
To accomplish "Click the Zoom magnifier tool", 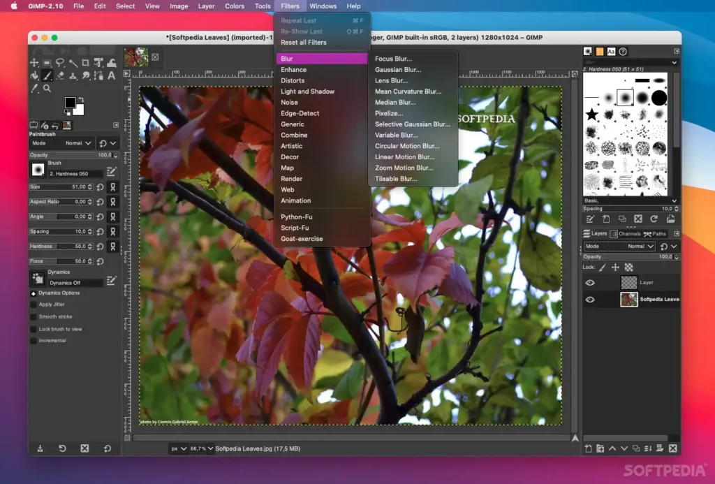I will 47,89.
